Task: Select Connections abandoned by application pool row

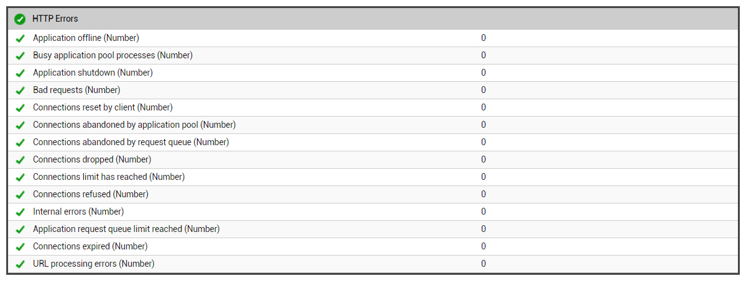Action: tap(372, 125)
